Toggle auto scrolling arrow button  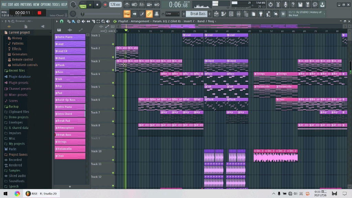(134, 14)
